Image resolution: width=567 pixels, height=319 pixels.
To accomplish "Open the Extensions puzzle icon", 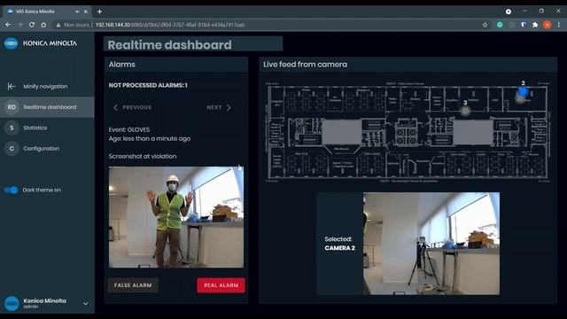I will tap(535, 25).
